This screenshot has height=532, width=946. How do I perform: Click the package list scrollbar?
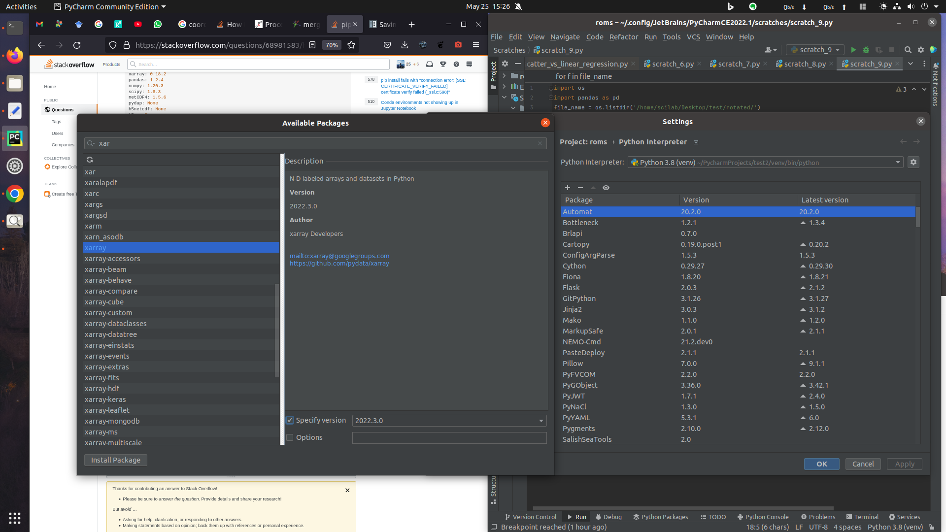(x=277, y=330)
